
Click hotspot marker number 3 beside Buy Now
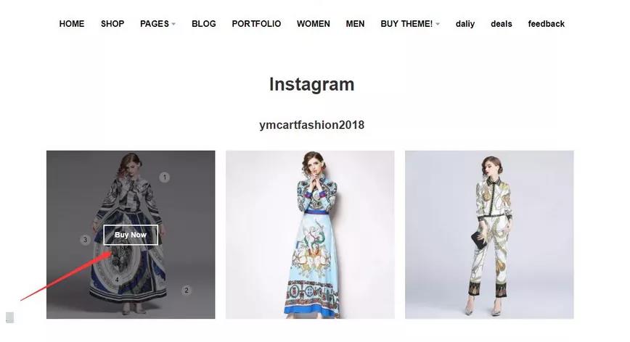click(x=85, y=240)
